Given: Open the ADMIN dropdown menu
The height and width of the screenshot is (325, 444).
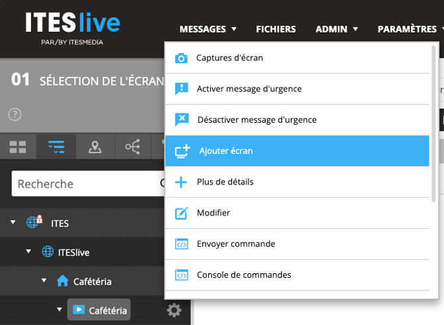Looking at the screenshot, I should click(x=337, y=29).
